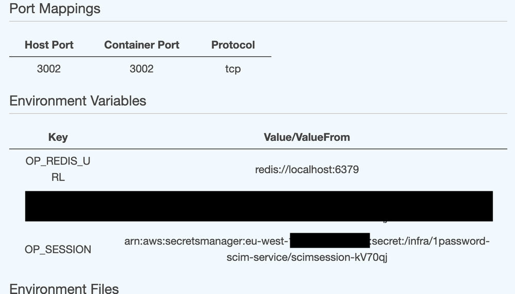Screen dimensions: 515x294
Task: Select the OP_SESSION key cell
Action: click(58, 250)
